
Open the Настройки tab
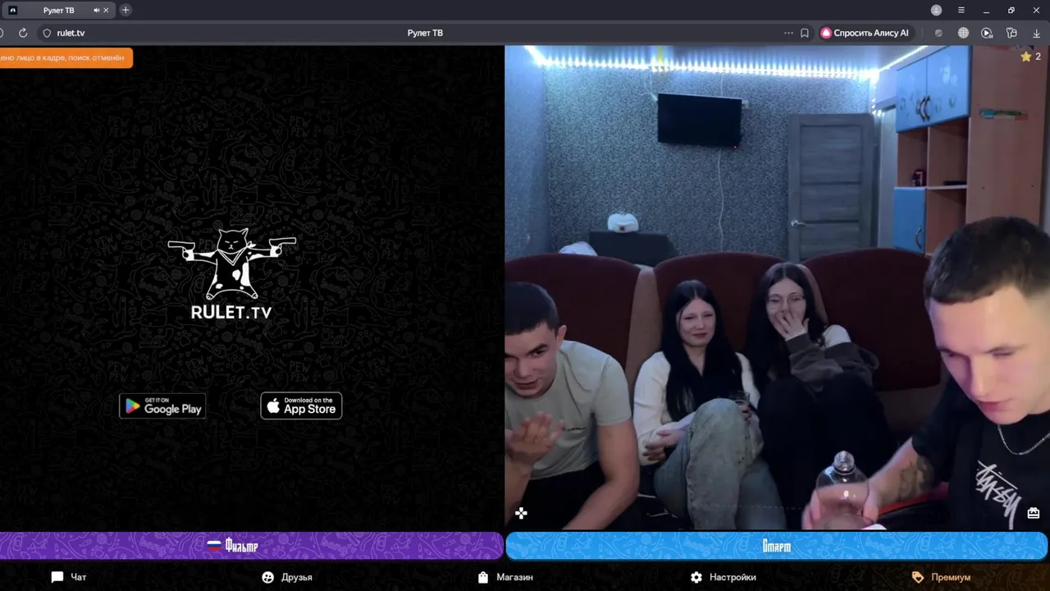point(723,577)
